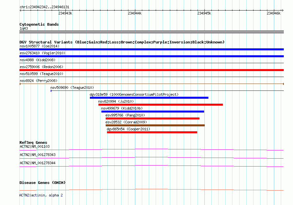Select the nsv510599 (Teague2010) label
This screenshot has height=205, width=293.
(x=41, y=74)
